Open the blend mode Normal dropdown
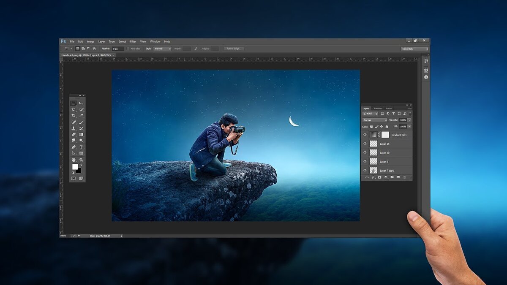Screen dimensions: 507x285 [375, 120]
